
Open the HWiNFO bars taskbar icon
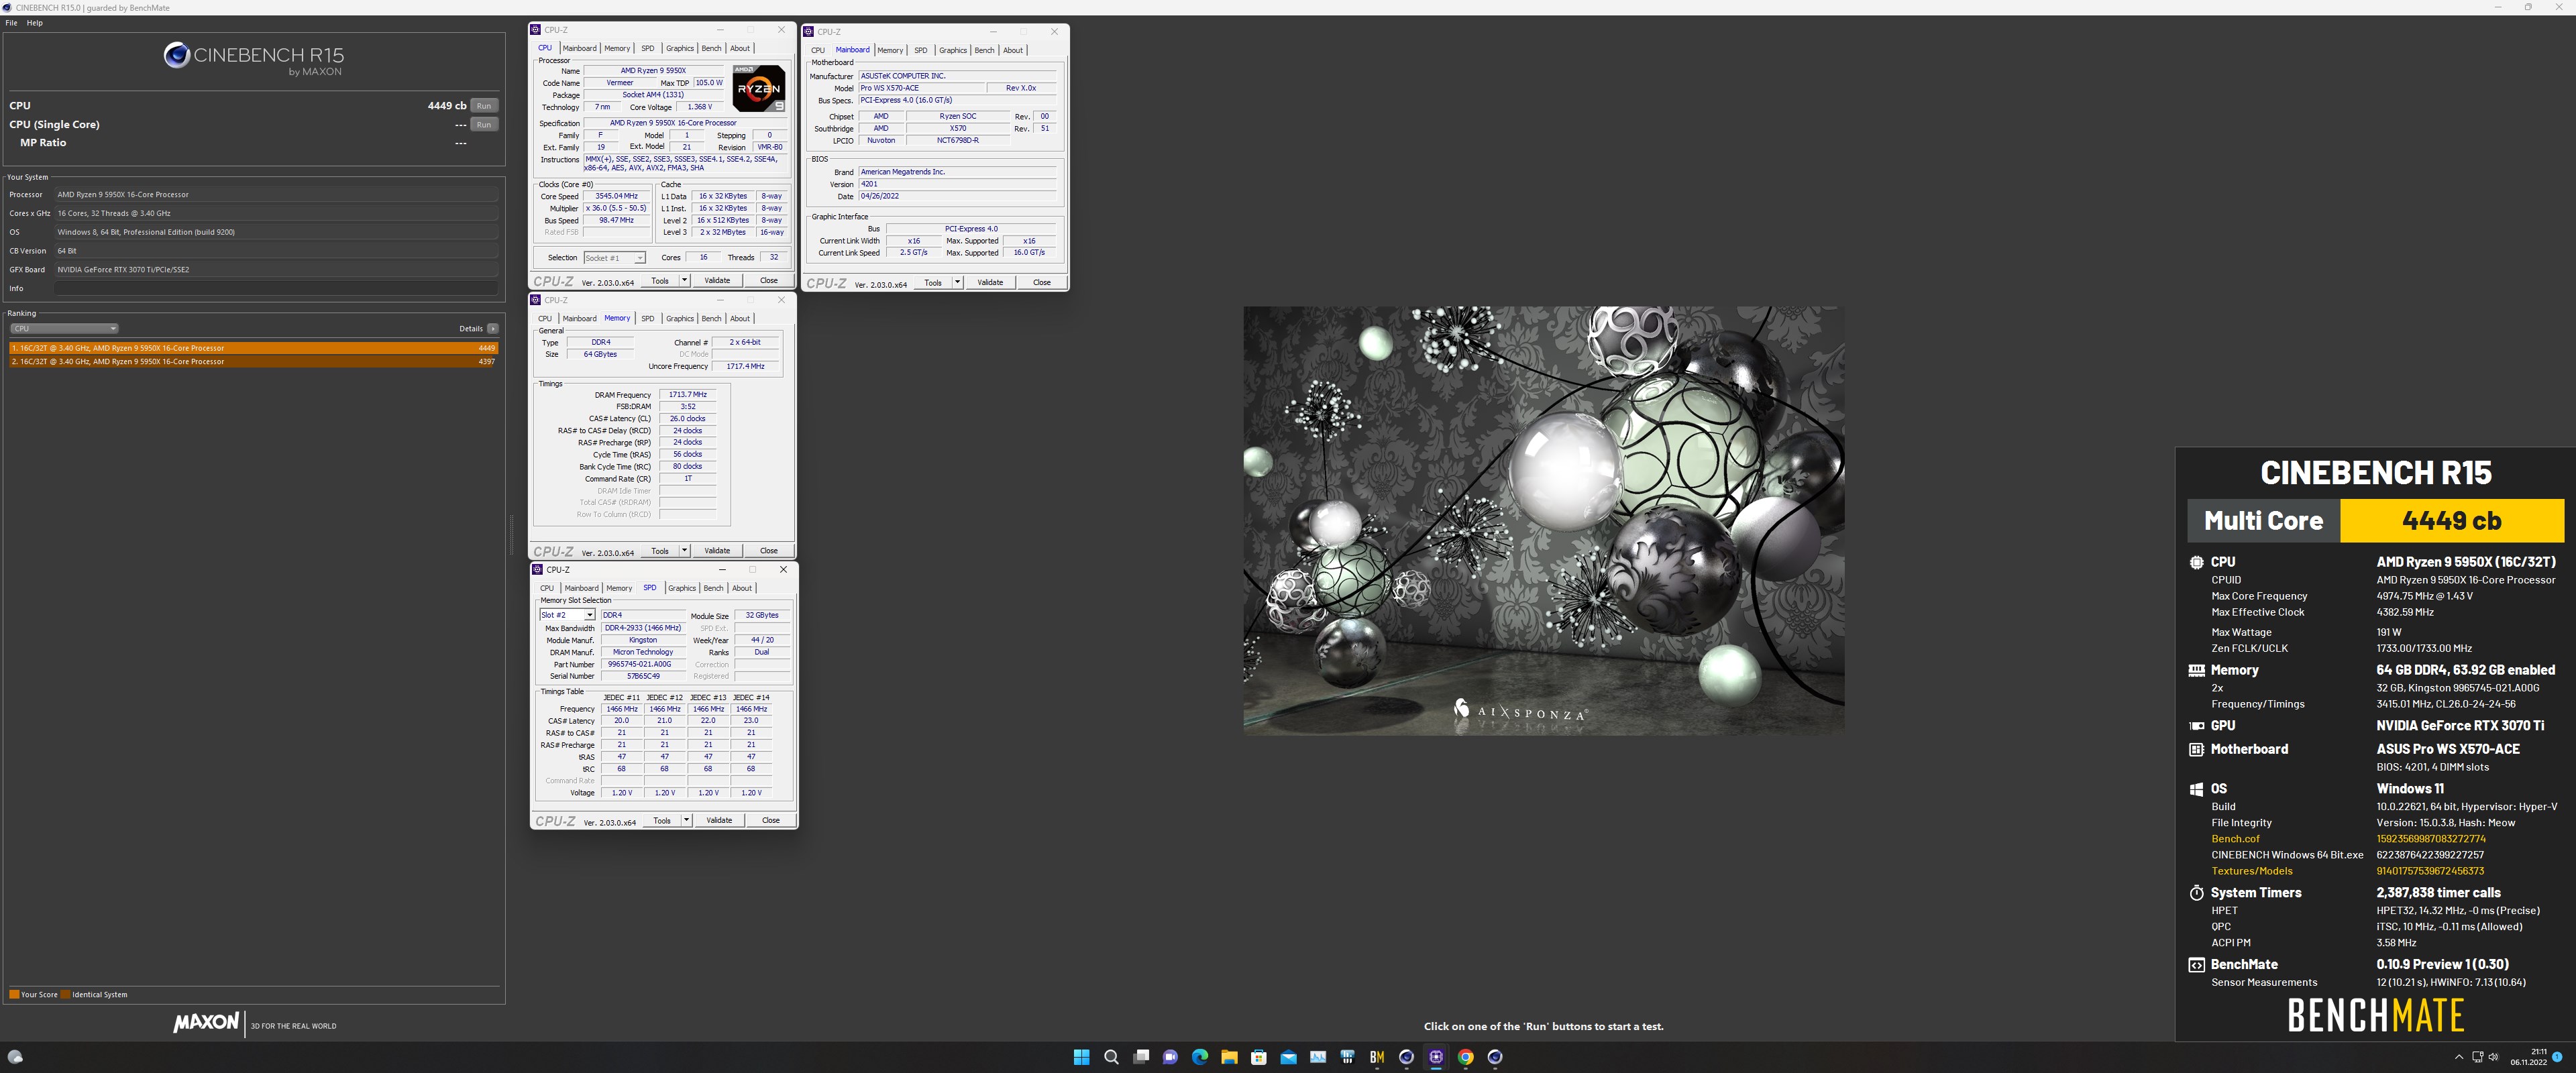click(x=1347, y=1057)
